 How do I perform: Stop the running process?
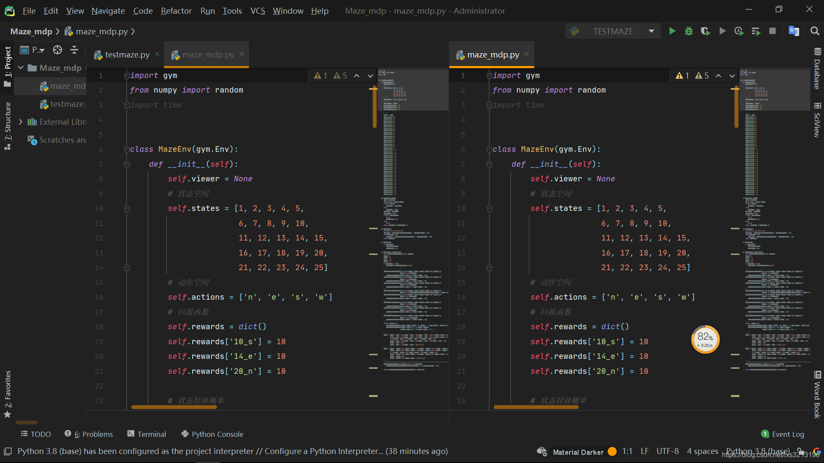coord(773,31)
